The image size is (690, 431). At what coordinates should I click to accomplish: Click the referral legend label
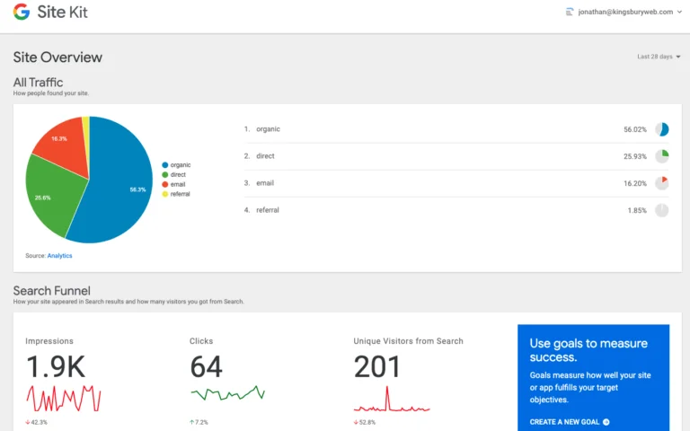pyautogui.click(x=180, y=194)
